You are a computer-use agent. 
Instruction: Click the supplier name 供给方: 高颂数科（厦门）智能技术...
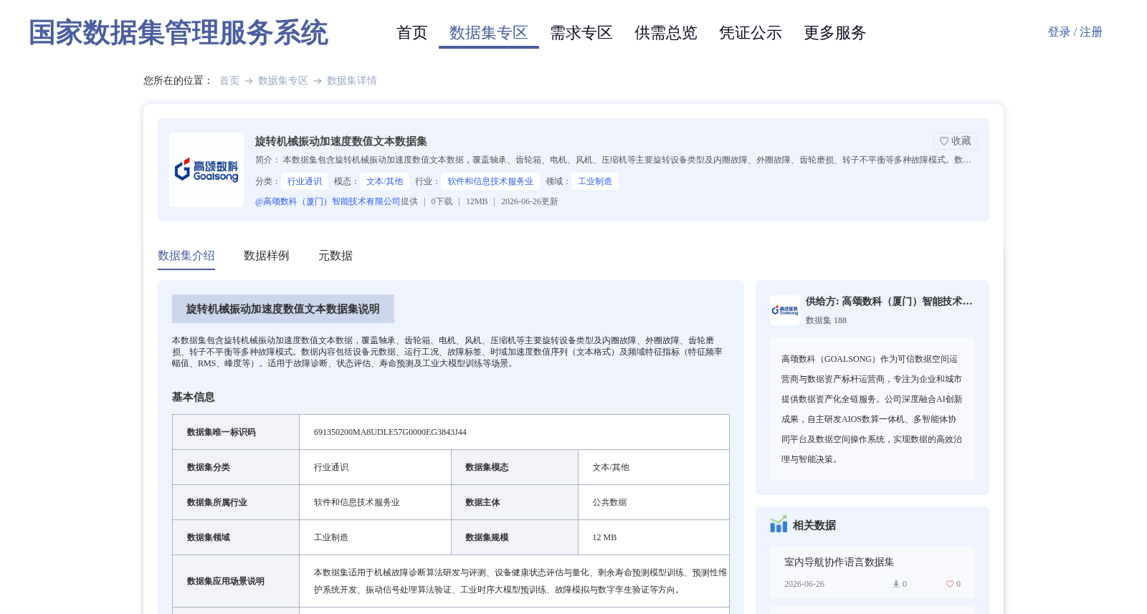click(x=889, y=302)
